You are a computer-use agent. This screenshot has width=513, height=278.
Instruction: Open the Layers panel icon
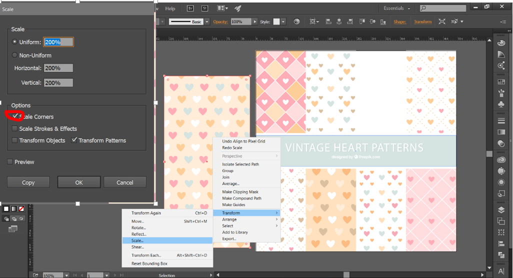[501, 210]
